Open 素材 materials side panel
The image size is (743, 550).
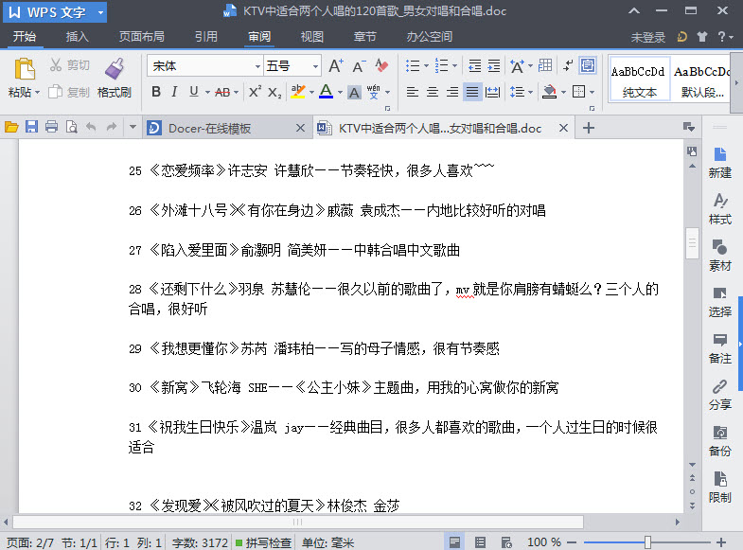(x=719, y=256)
